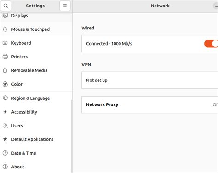Click the info icon beside About

pos(5,167)
